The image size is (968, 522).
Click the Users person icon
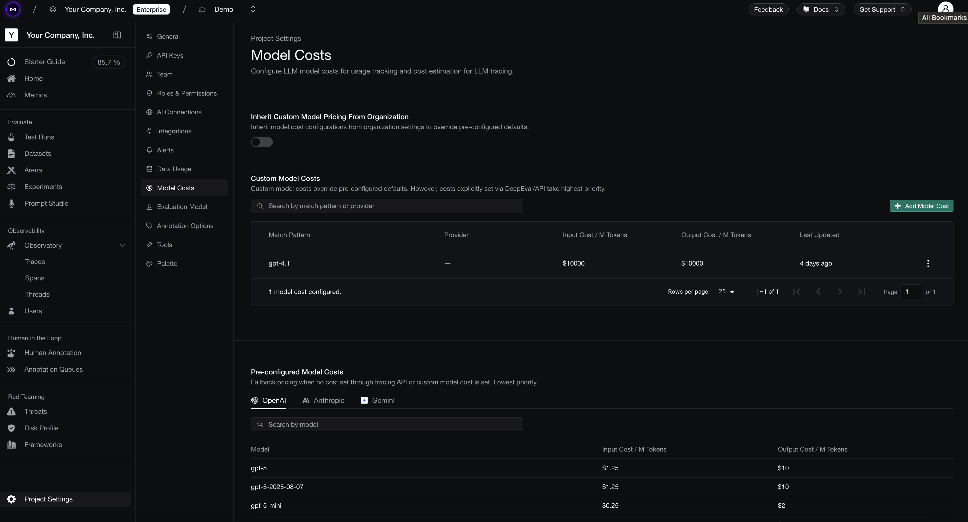click(11, 311)
